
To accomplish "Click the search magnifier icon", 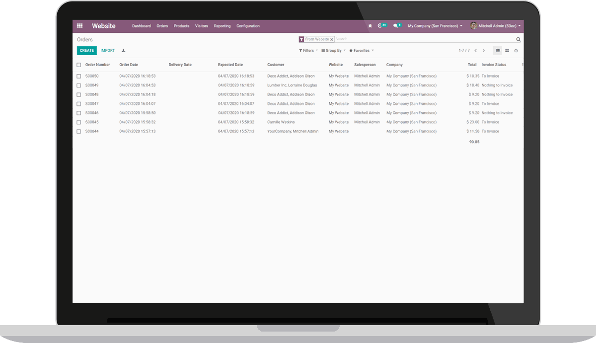I will click(518, 39).
